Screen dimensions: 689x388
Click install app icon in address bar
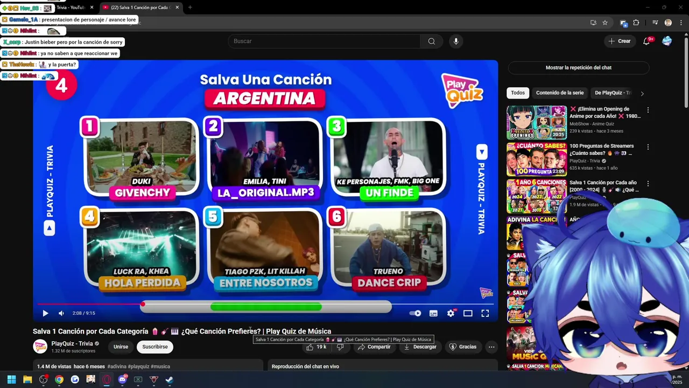[x=593, y=23]
